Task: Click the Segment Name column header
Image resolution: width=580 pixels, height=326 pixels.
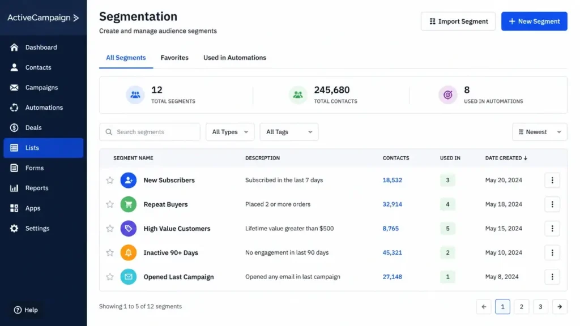Action: [133, 158]
